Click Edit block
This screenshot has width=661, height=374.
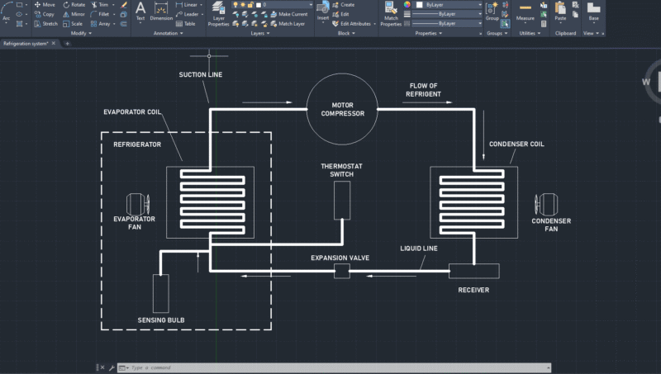pyautogui.click(x=340, y=14)
